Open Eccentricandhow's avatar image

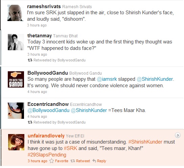(x=16, y=111)
